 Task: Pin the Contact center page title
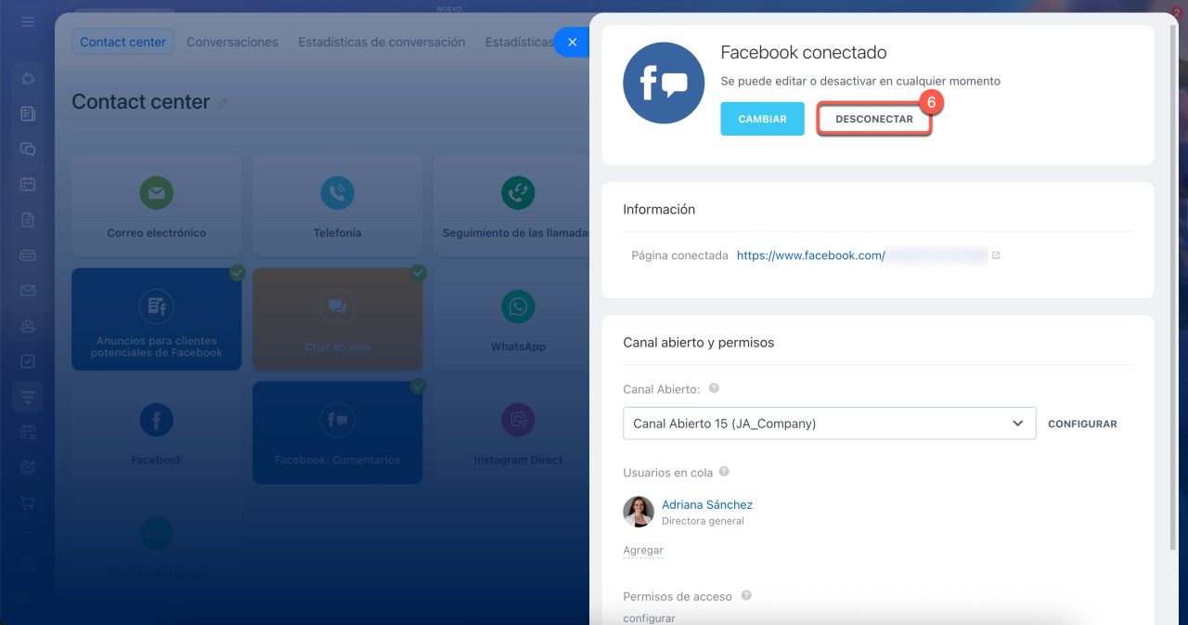[223, 103]
